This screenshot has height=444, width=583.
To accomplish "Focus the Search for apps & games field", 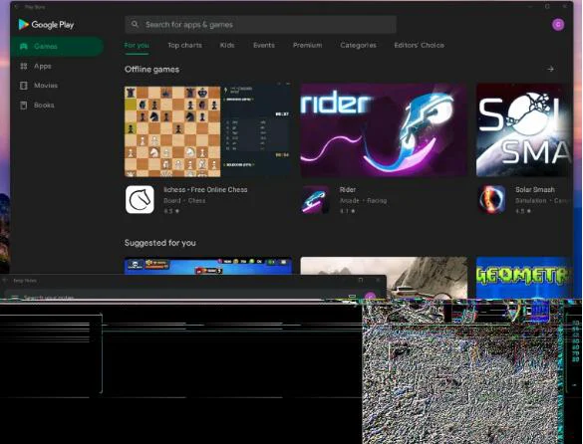I will click(260, 25).
